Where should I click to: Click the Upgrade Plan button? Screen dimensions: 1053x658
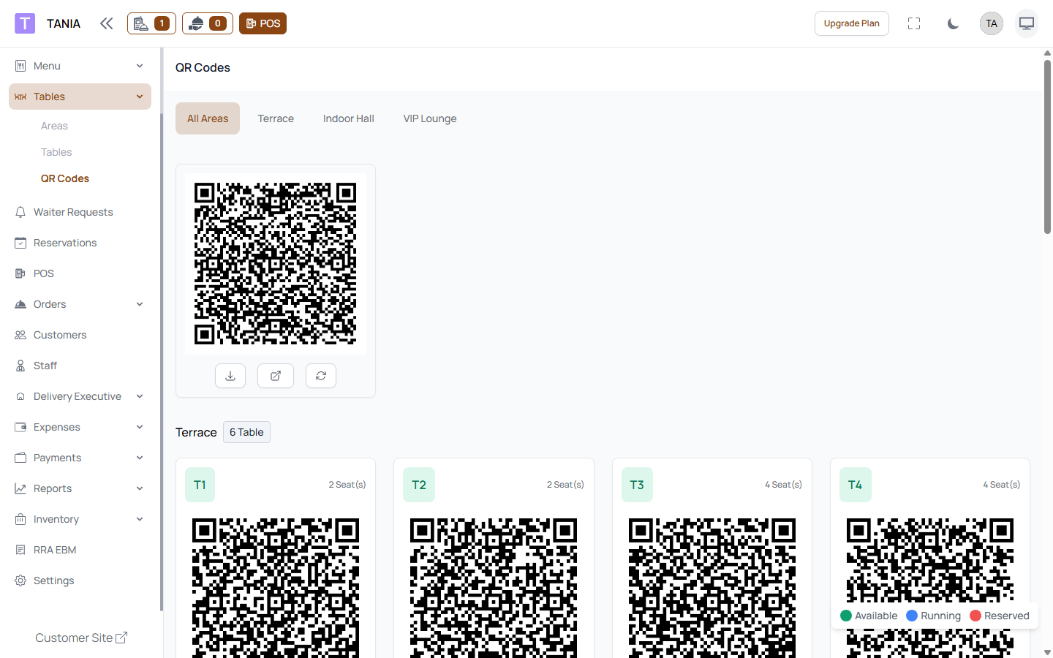click(x=852, y=23)
